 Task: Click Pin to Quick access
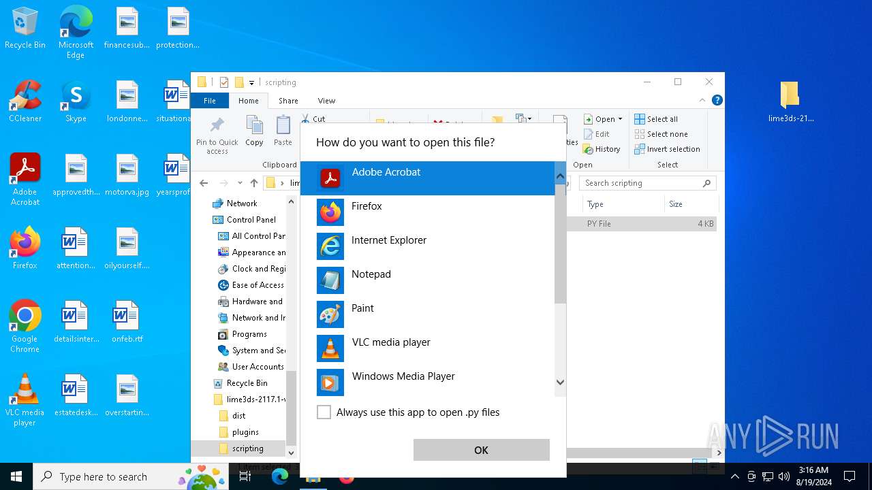(217, 135)
